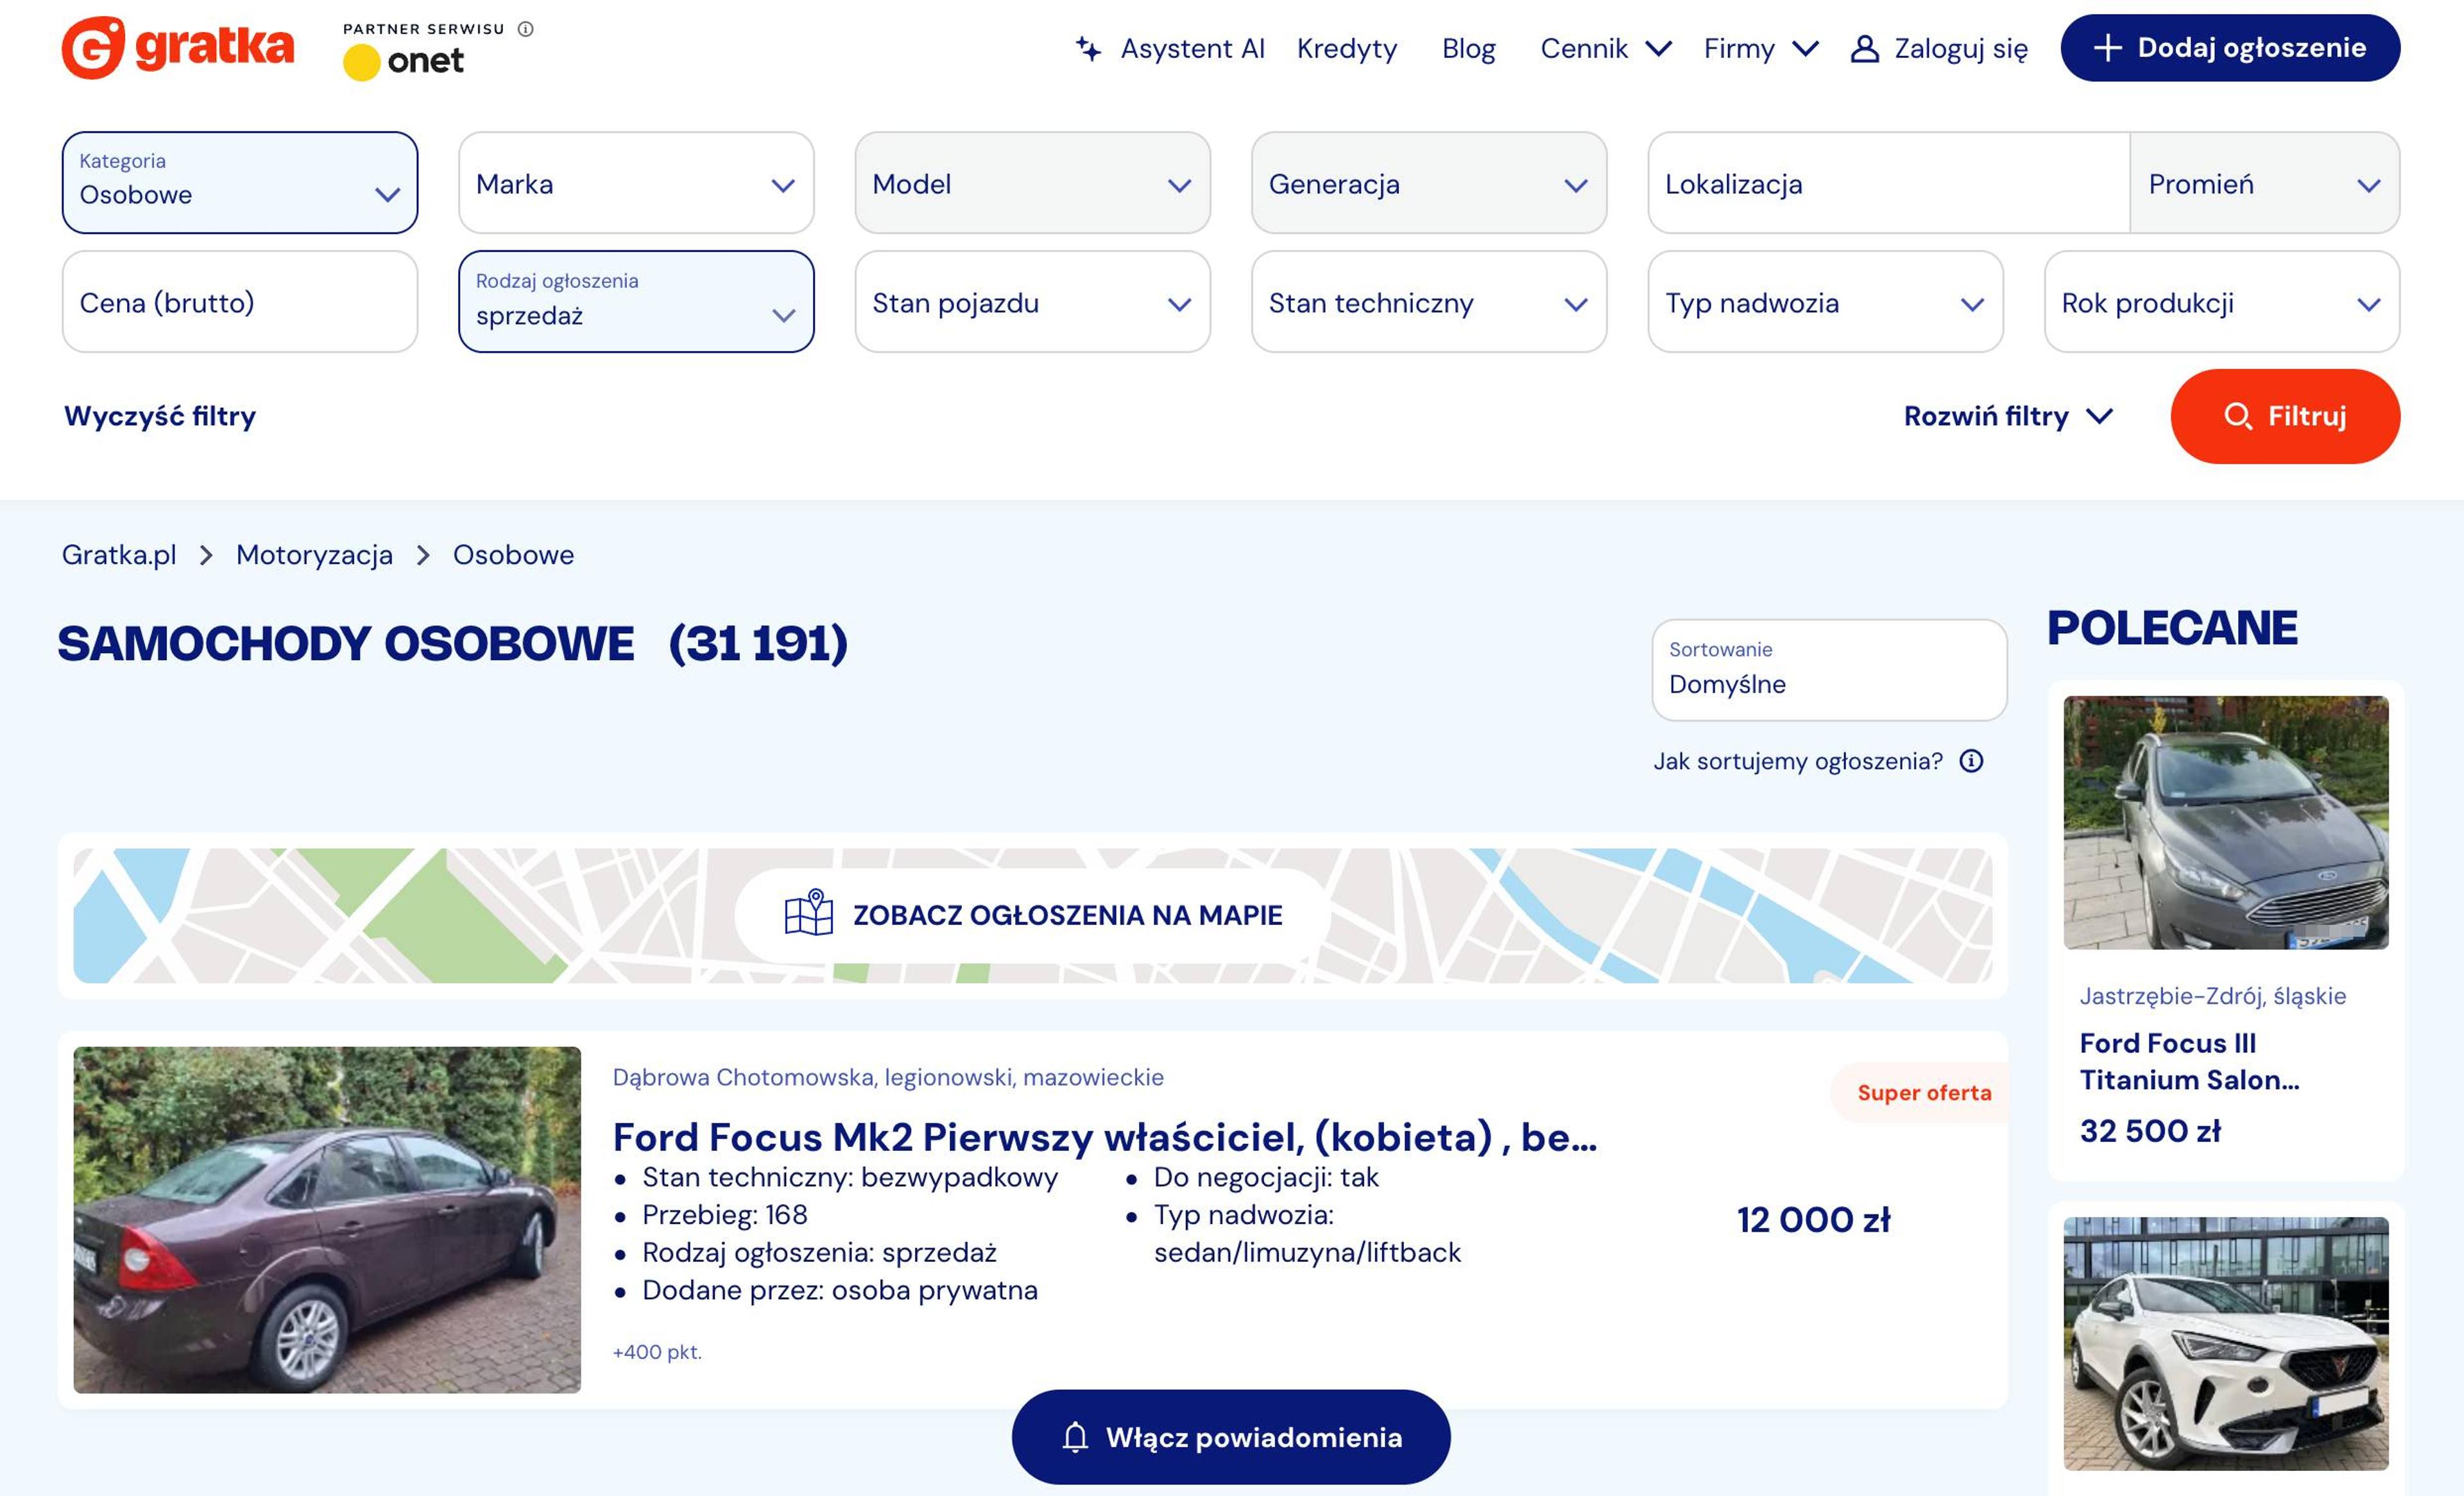
Task: Open the Marka dropdown
Action: (636, 183)
